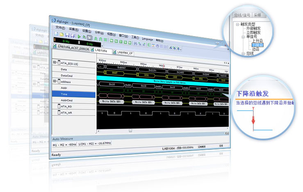Click the green T trigger-position icon

[121, 41]
